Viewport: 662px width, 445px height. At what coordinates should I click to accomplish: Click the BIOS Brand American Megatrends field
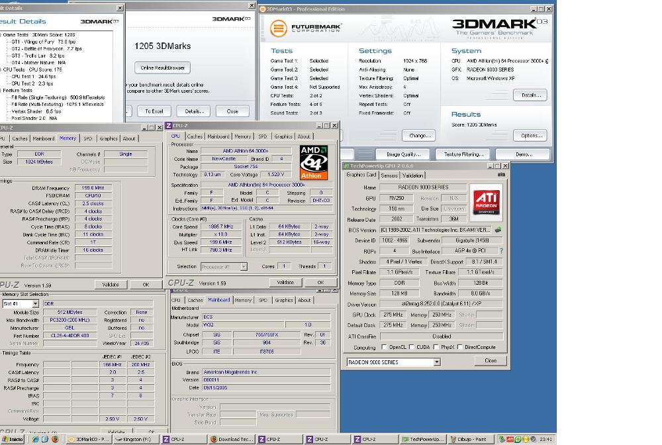click(266, 372)
